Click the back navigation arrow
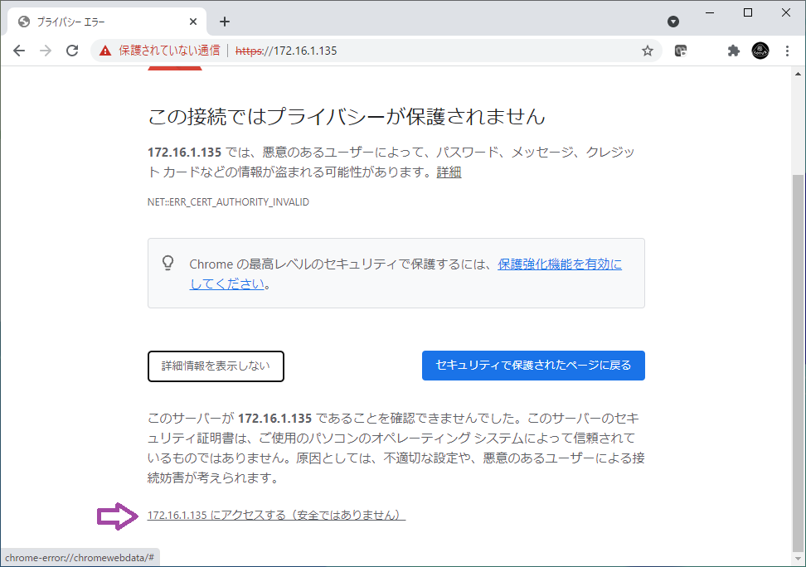Viewport: 806px width, 567px height. (19, 51)
